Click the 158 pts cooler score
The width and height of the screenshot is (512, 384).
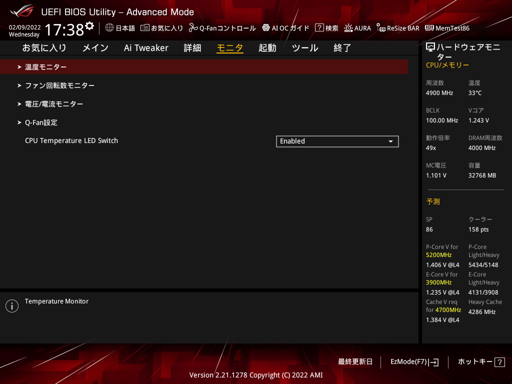click(478, 229)
